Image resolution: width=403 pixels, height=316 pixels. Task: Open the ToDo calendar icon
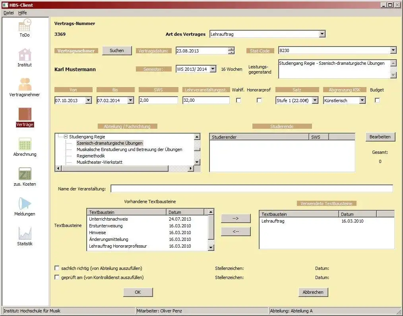(25, 25)
